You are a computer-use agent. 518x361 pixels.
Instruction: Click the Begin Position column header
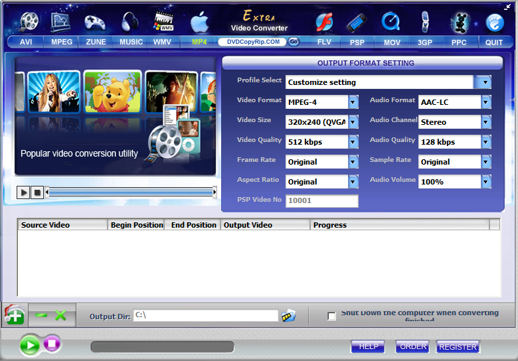tap(136, 225)
